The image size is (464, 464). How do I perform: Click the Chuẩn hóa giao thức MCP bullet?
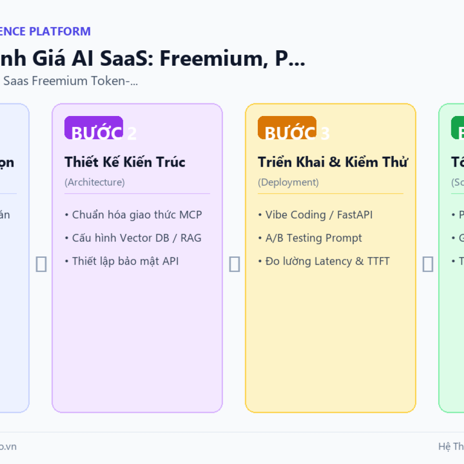point(134,215)
